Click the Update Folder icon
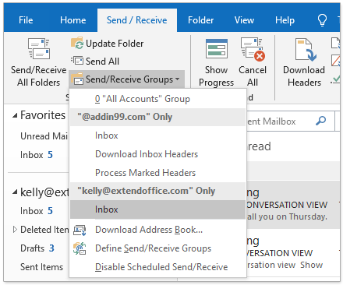 tap(77, 43)
